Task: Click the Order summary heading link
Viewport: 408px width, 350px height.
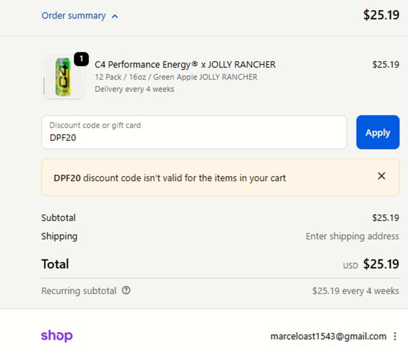Action: pos(73,16)
